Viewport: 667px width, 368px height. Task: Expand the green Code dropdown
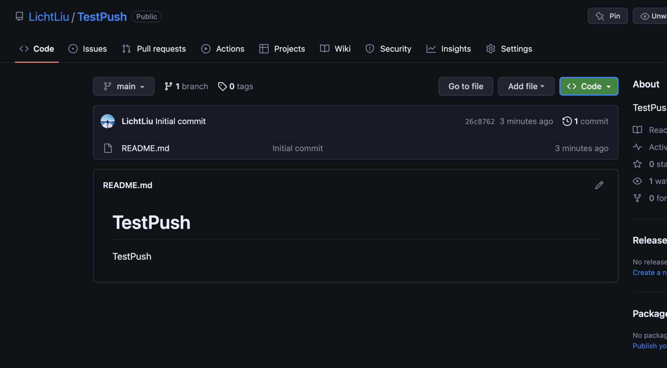pos(588,86)
